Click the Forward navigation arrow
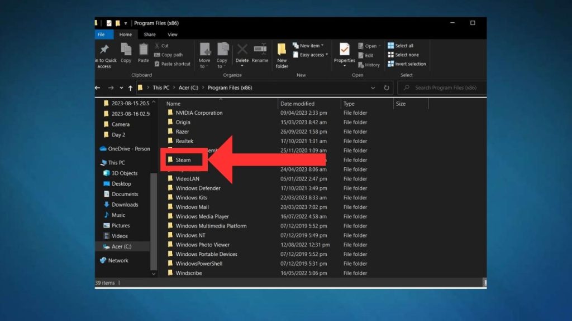 111,87
